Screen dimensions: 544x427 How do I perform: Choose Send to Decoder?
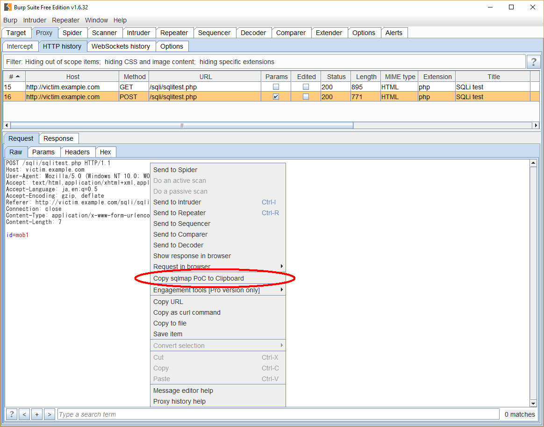pyautogui.click(x=218, y=245)
